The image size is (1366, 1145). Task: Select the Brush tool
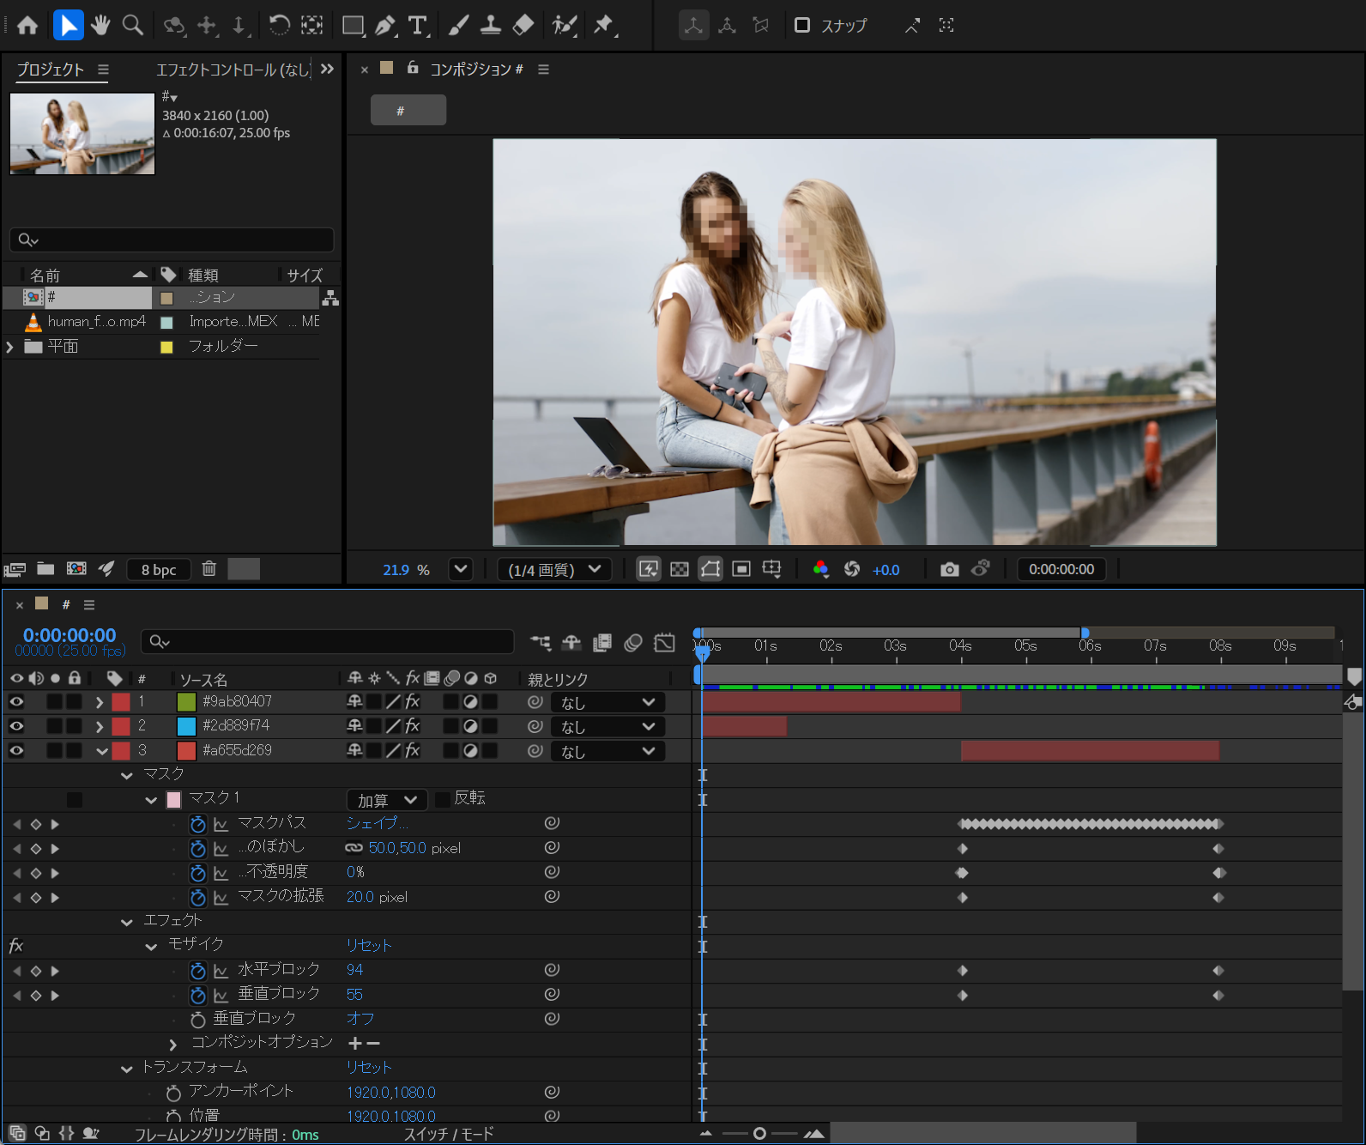pos(458,26)
